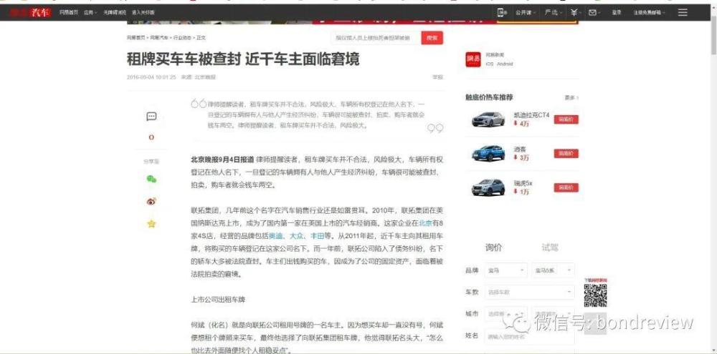Open the hamburger menu in top bar
Viewport: 717px width, 354px height.
[682, 12]
